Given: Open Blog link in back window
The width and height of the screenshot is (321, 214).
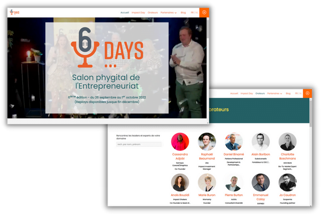Looking at the screenshot, I should (x=288, y=94).
